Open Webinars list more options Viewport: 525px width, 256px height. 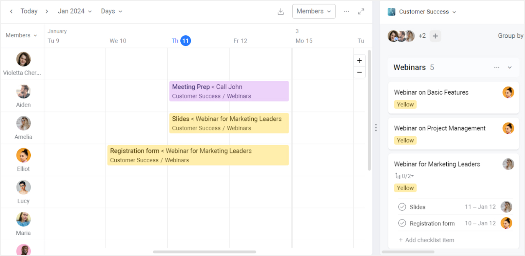(x=497, y=68)
